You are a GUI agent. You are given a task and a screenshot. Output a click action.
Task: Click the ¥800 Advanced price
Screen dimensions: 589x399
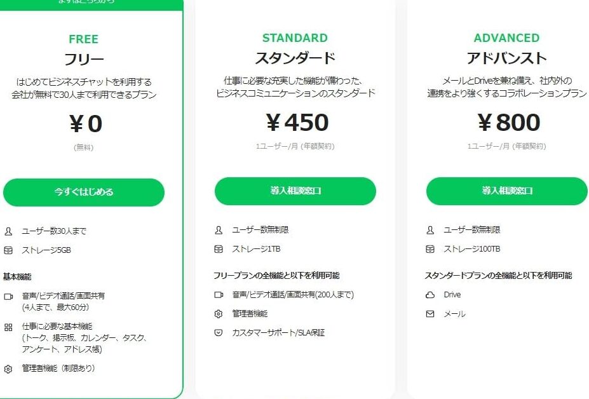(x=508, y=122)
